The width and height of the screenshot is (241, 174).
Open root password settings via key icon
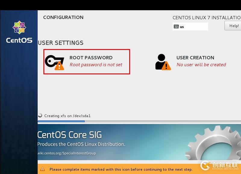coord(54,62)
